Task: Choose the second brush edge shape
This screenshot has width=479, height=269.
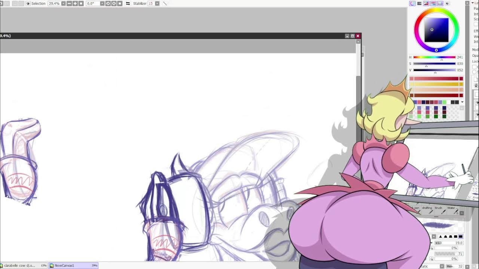Action: [446, 236]
